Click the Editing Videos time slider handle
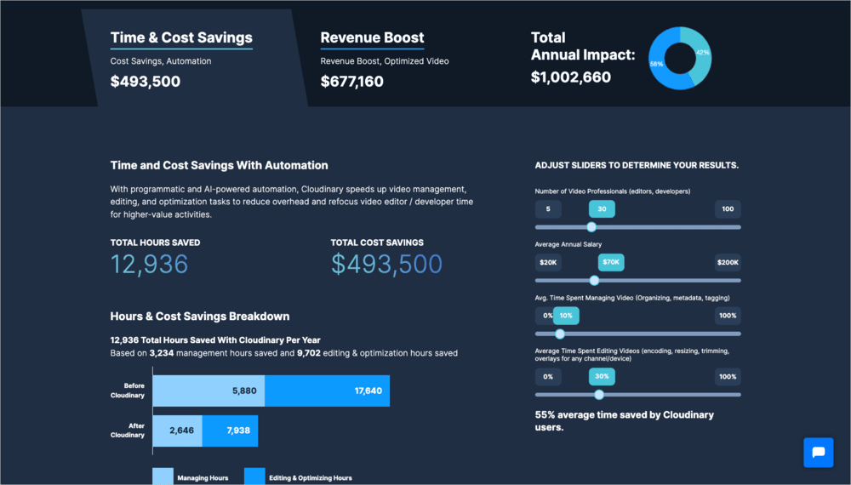This screenshot has width=851, height=485. coord(599,395)
